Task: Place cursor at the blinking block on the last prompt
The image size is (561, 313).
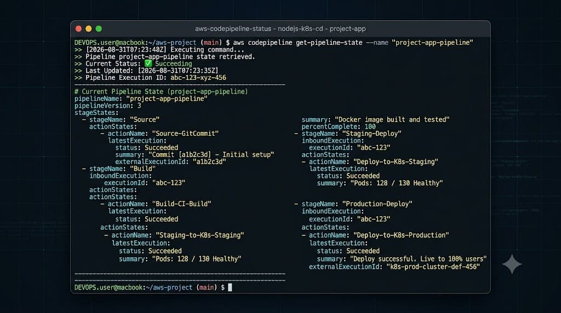Action: point(230,287)
